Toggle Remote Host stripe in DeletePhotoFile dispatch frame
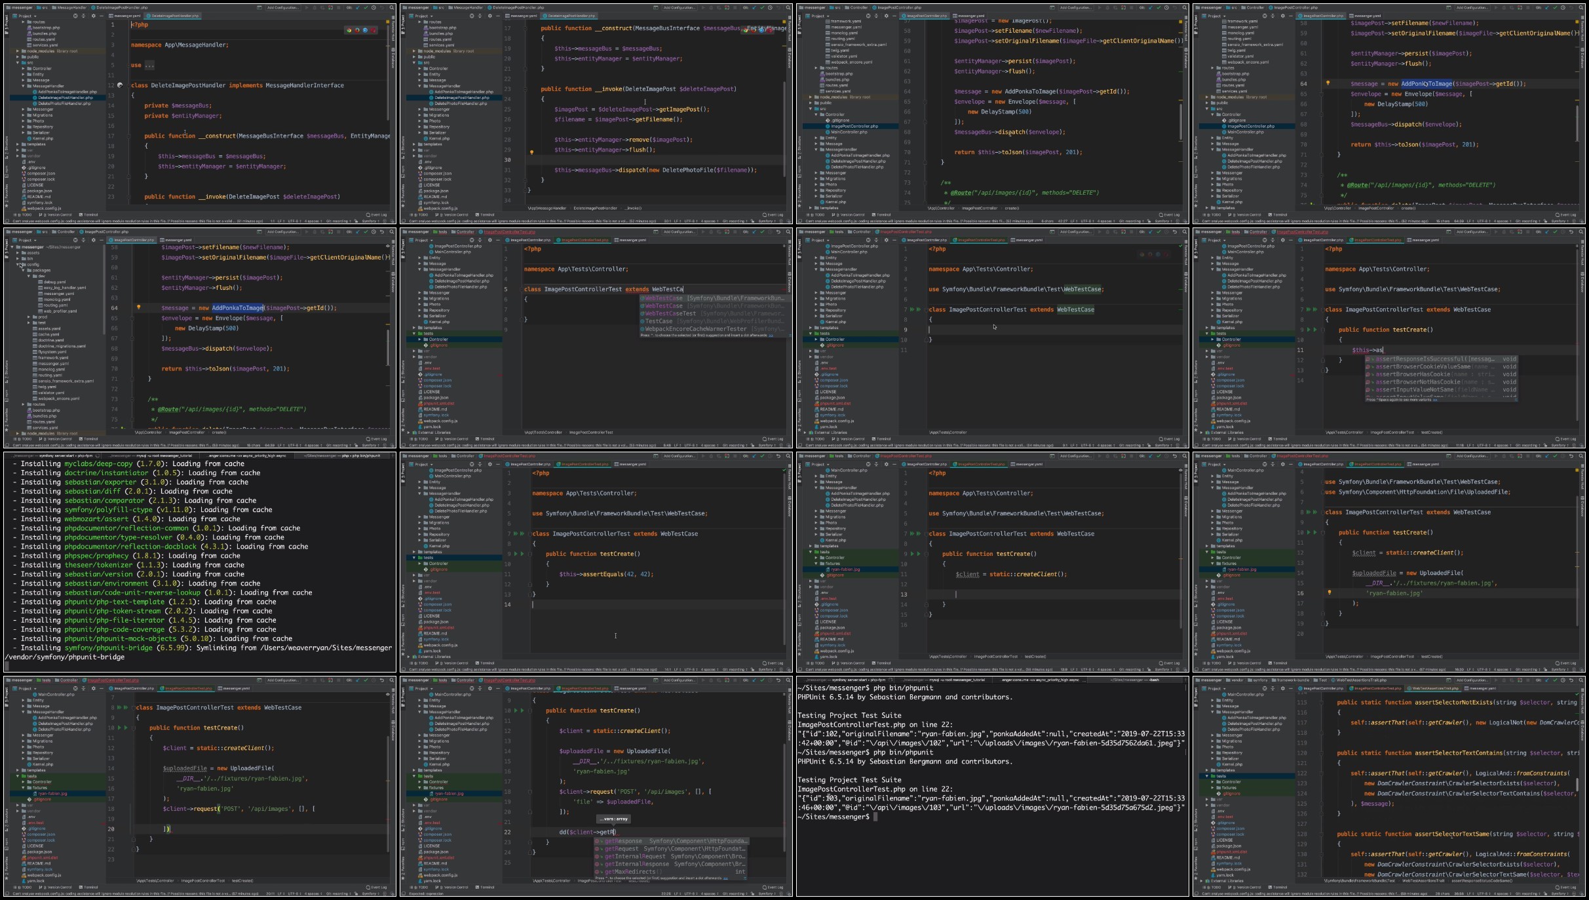The height and width of the screenshot is (900, 1589). [790, 28]
